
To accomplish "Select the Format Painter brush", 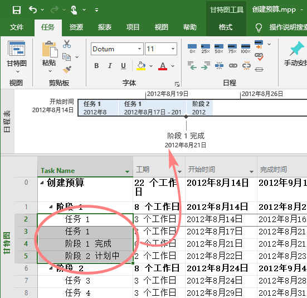I will tap(67, 69).
